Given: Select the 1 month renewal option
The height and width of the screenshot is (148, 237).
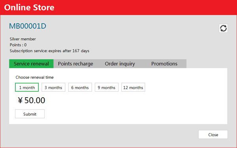Looking at the screenshot, I should (x=27, y=87).
